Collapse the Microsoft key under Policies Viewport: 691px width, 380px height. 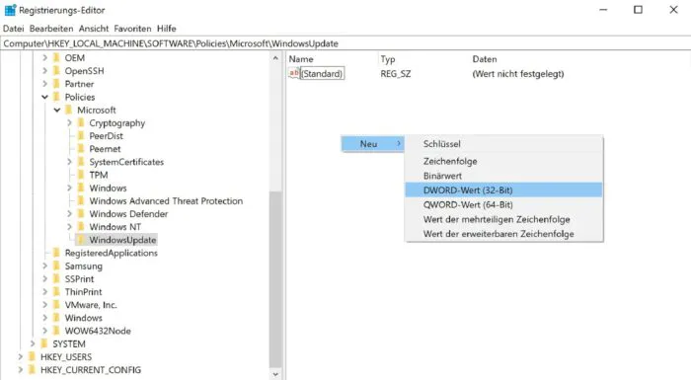57,110
